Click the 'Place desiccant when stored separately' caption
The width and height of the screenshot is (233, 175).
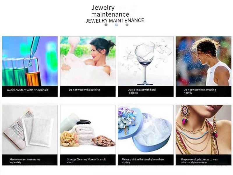pos(25,161)
